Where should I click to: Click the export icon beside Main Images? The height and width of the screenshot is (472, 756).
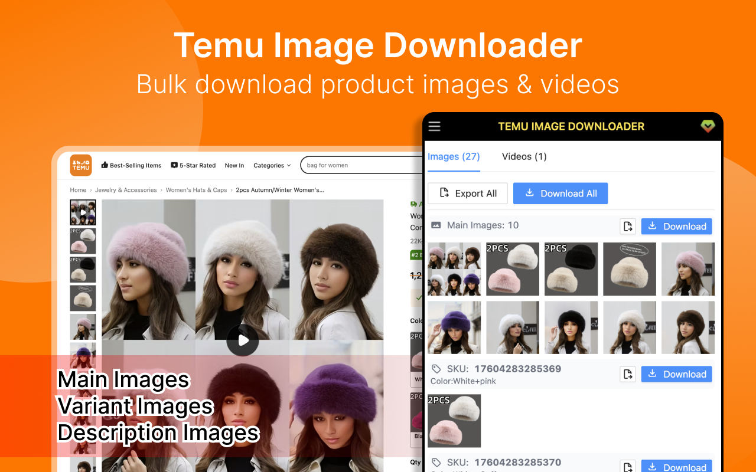(628, 226)
